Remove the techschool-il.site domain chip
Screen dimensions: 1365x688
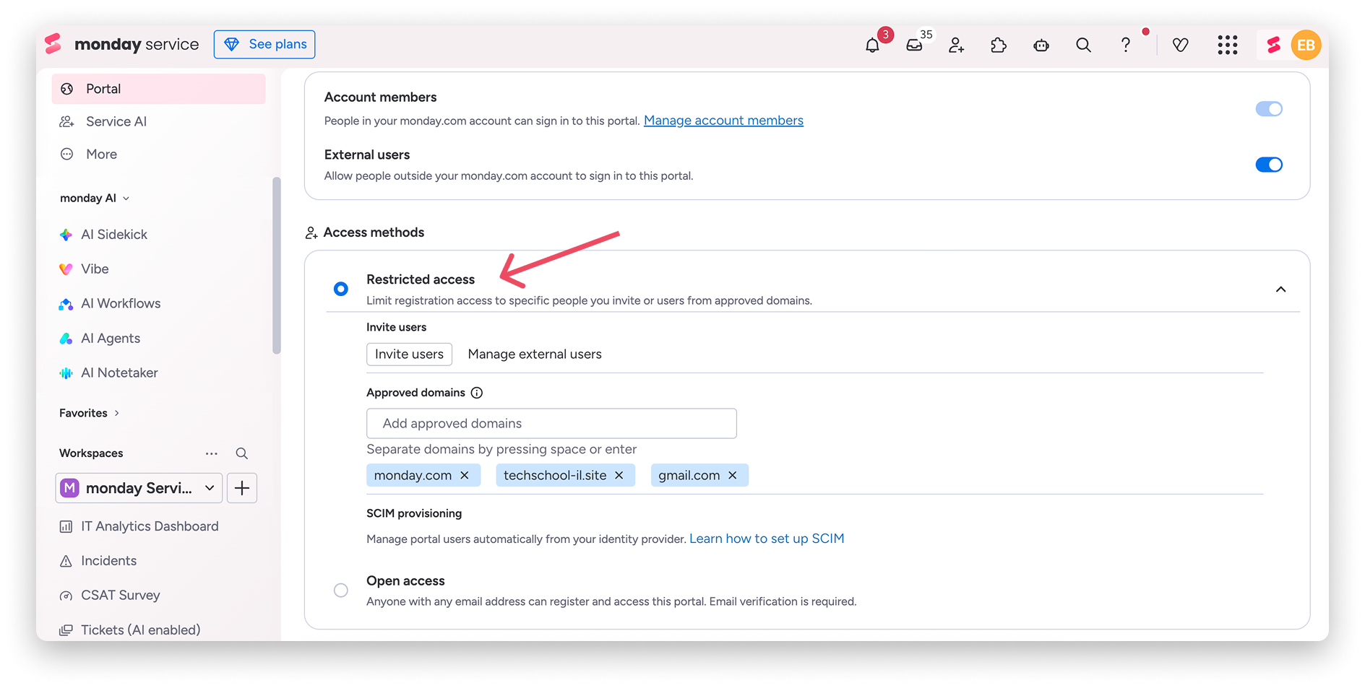(x=619, y=475)
